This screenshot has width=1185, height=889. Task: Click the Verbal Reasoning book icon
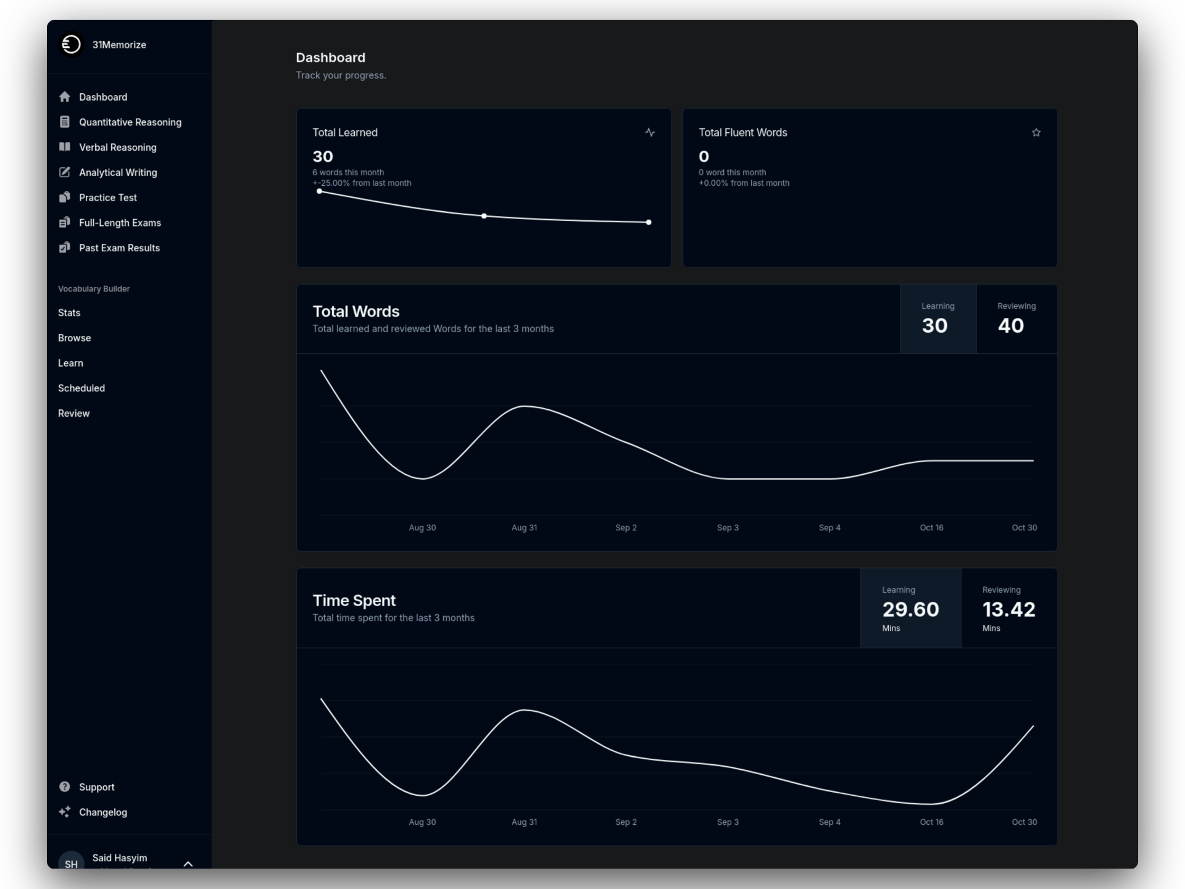tap(65, 147)
